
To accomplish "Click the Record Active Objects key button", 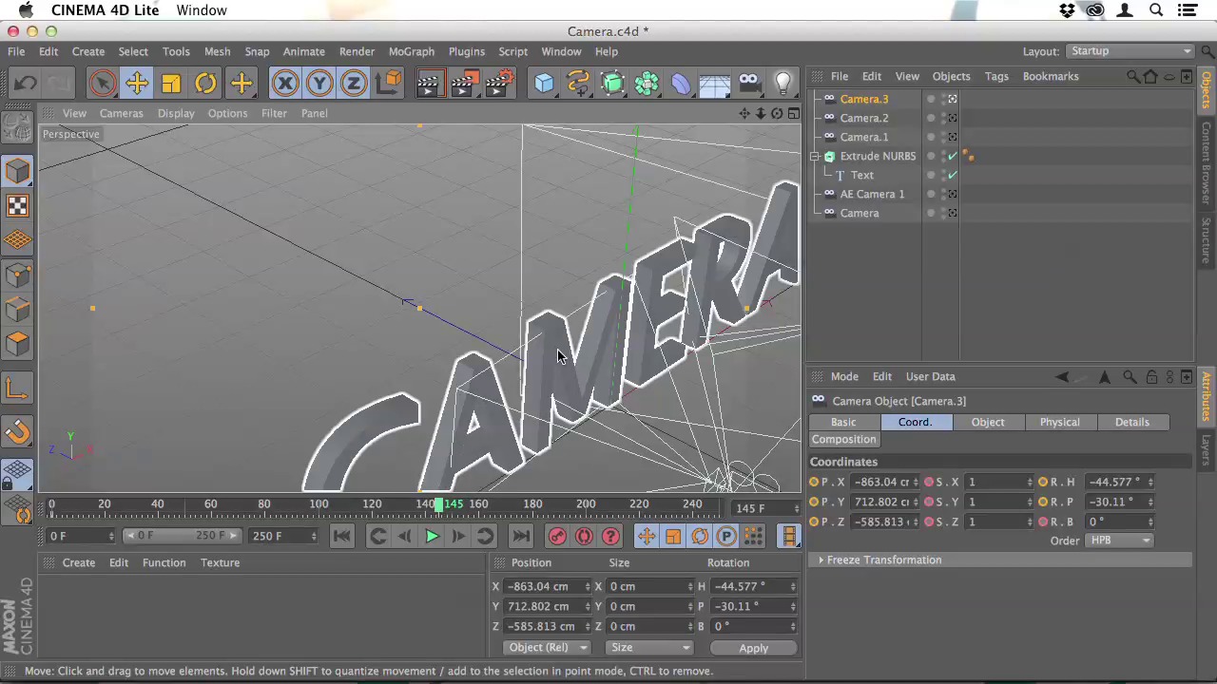I will [557, 537].
